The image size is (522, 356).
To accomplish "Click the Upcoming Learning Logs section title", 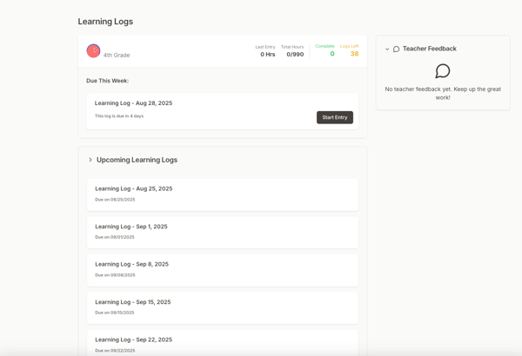I will (x=137, y=160).
